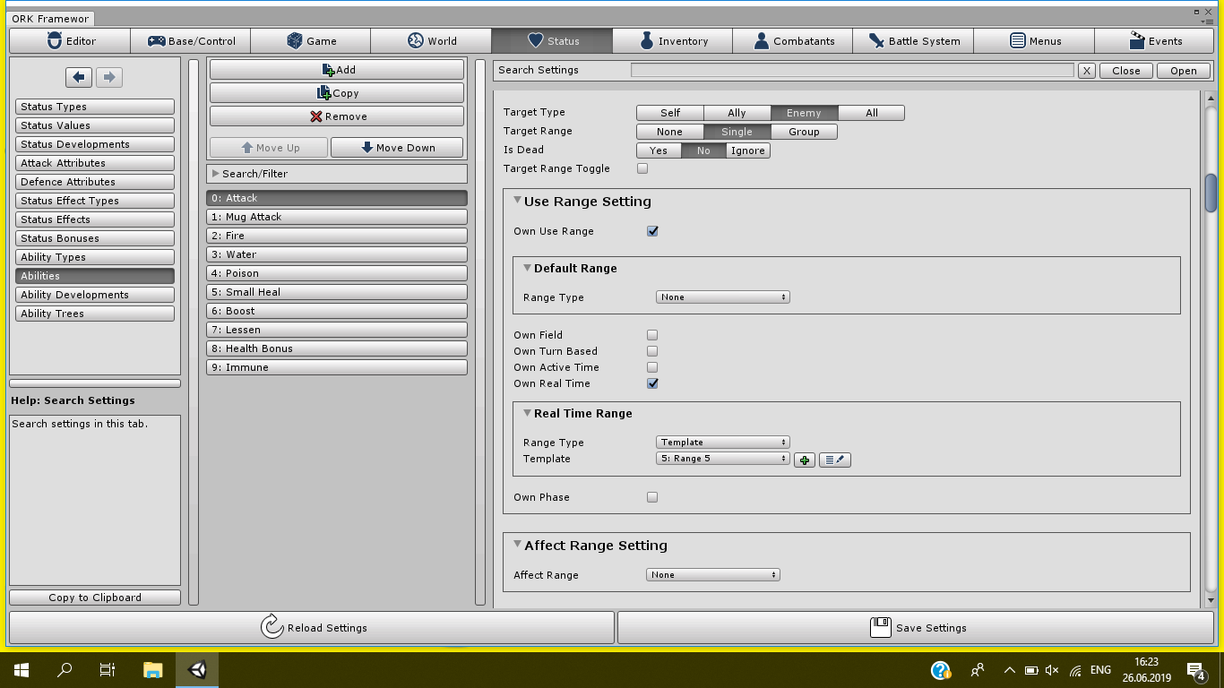Set Target Type to Self
This screenshot has height=688, width=1224.
(670, 113)
